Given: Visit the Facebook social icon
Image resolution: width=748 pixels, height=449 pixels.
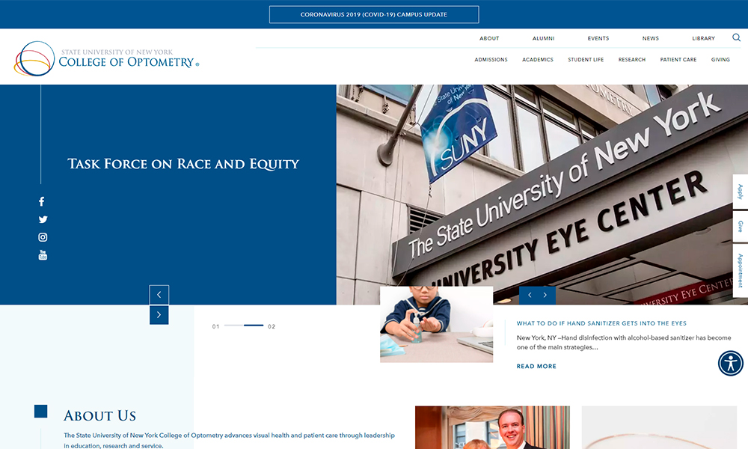Looking at the screenshot, I should coord(42,201).
